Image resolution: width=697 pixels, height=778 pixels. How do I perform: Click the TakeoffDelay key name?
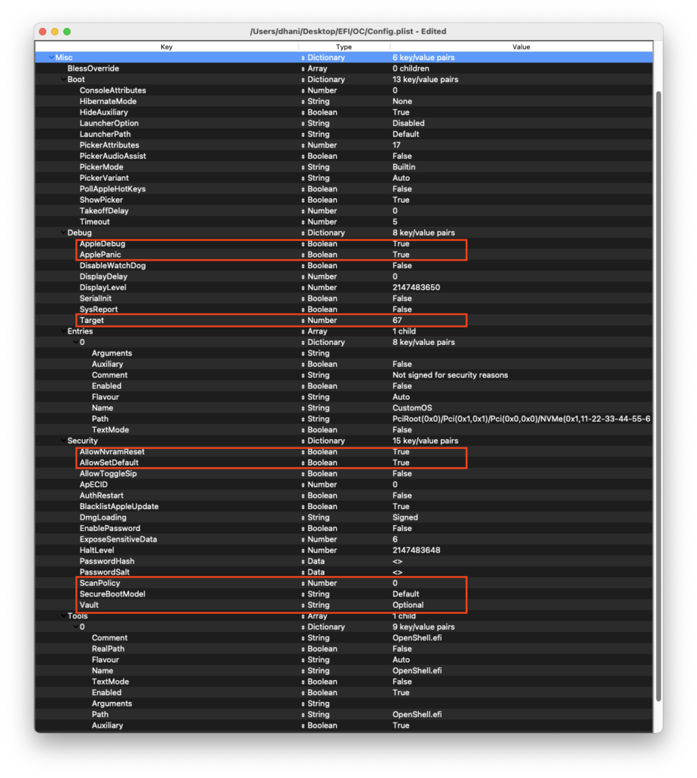(104, 210)
